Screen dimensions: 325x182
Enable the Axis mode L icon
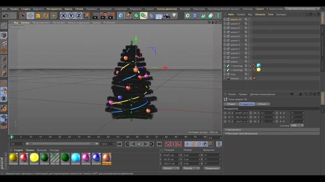pos(4,83)
